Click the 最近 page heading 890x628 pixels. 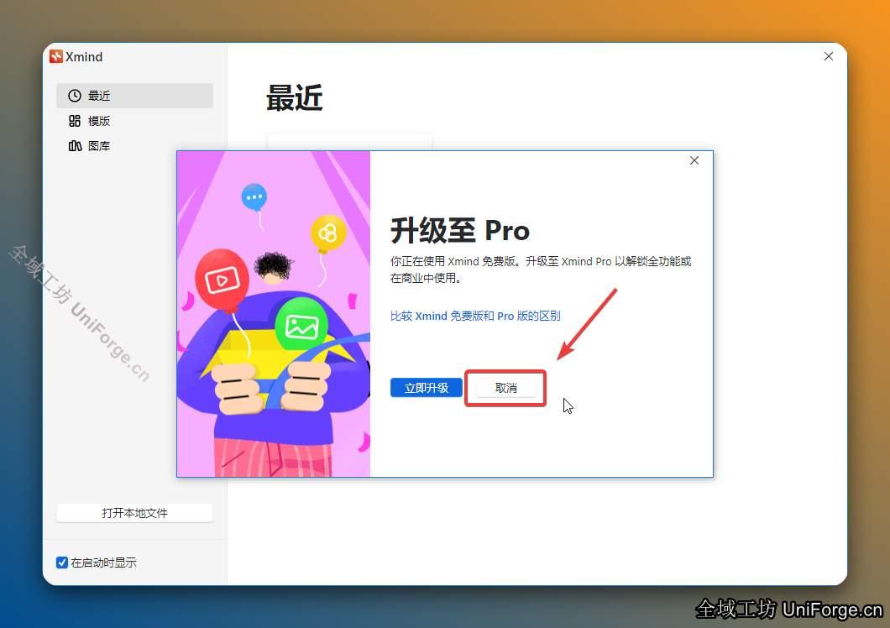pos(295,97)
